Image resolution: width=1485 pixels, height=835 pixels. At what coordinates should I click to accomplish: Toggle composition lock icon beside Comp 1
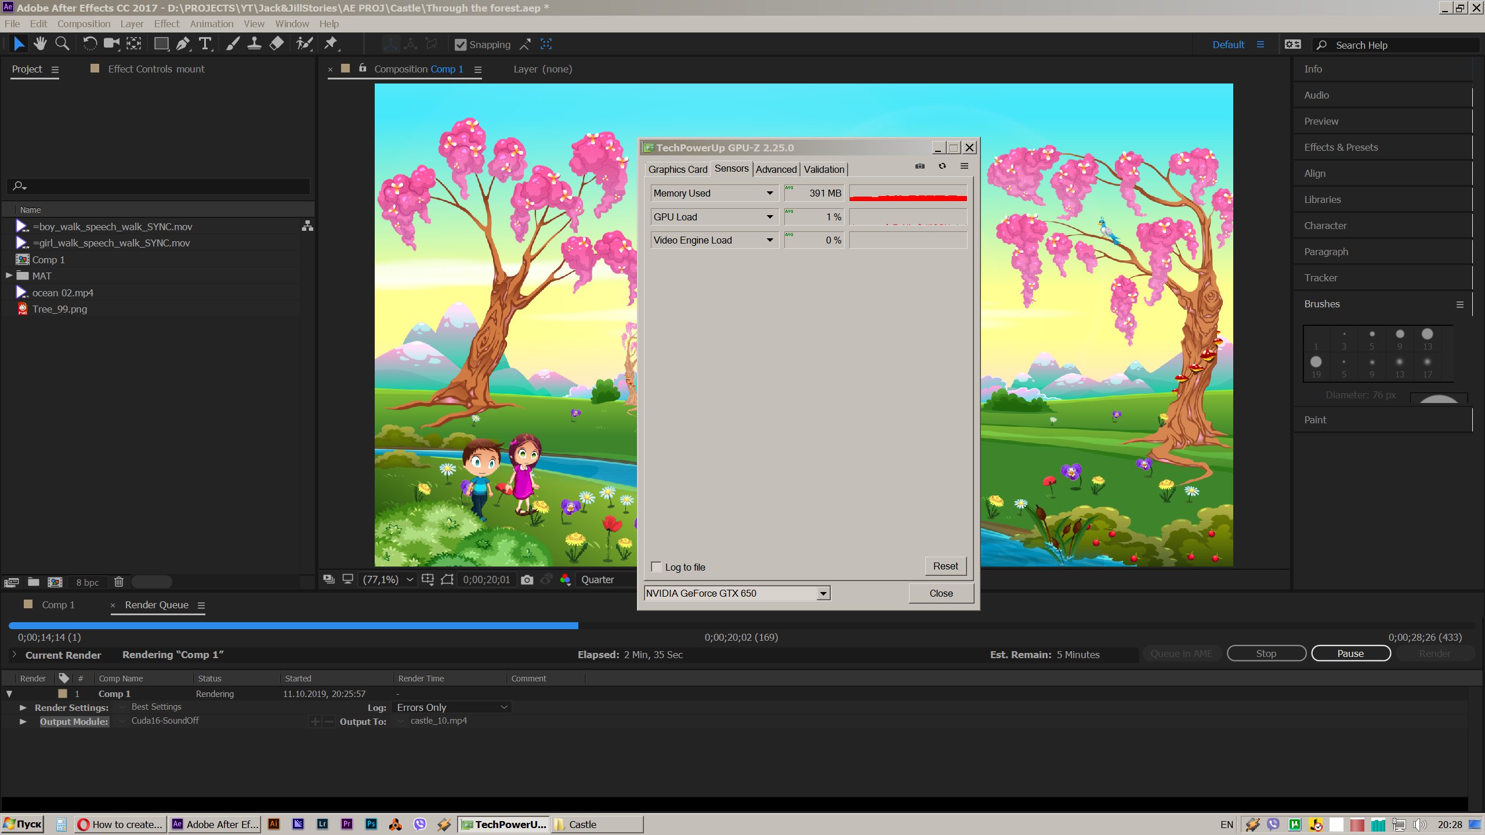click(363, 68)
